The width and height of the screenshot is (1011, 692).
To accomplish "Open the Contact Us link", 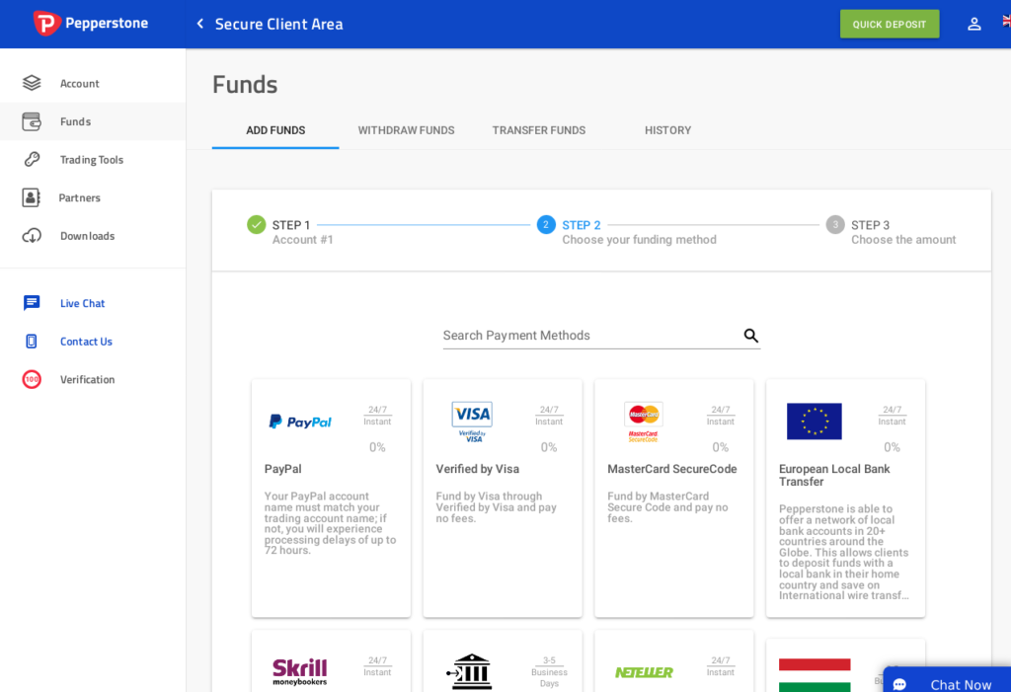I will tap(86, 342).
